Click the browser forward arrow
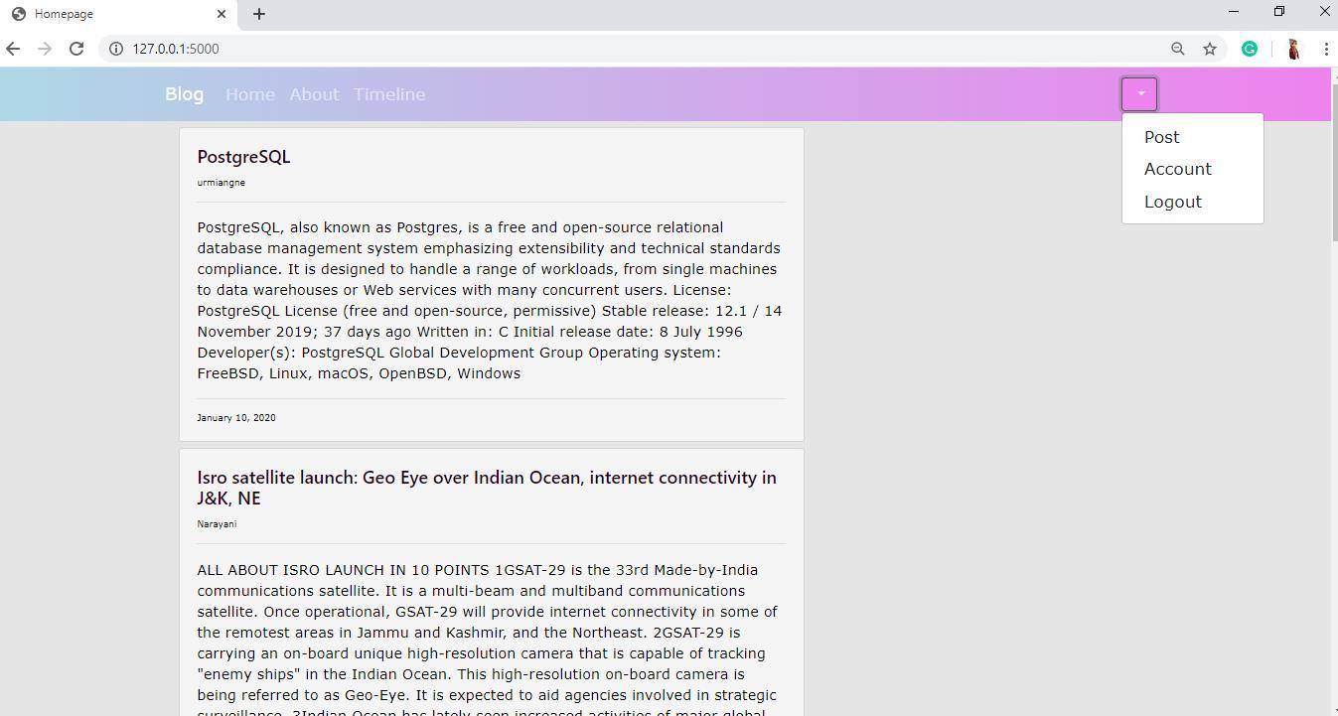 pyautogui.click(x=45, y=49)
